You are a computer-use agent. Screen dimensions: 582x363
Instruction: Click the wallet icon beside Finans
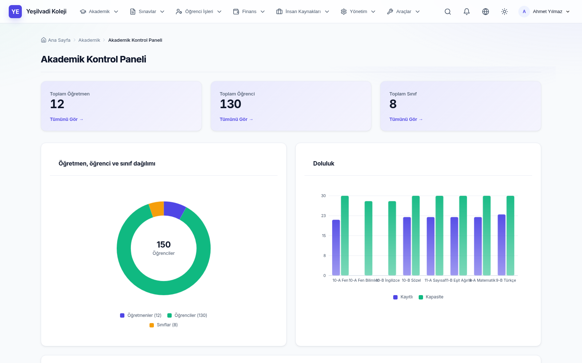(x=236, y=12)
